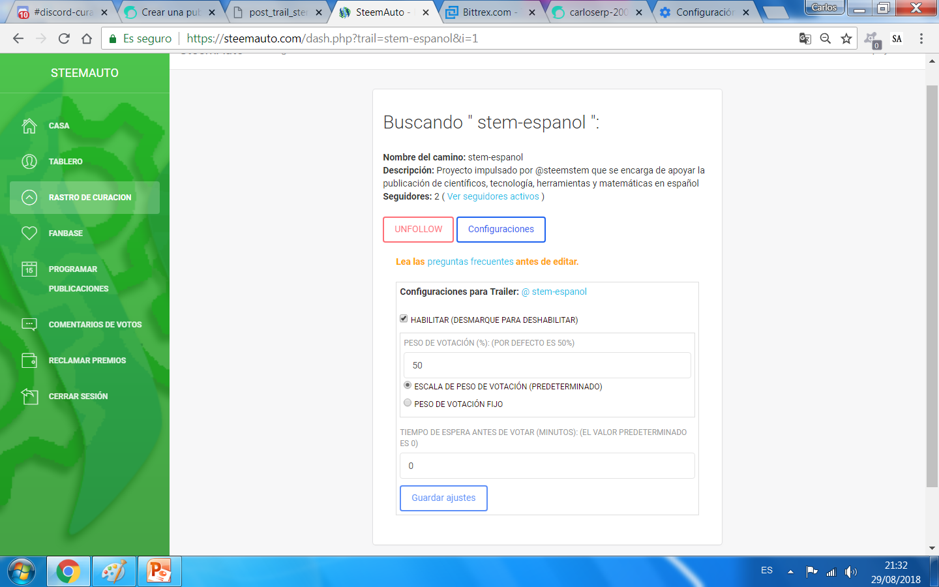Open the Comentarios de Votos chat icon
The height and width of the screenshot is (587, 939).
pos(29,324)
